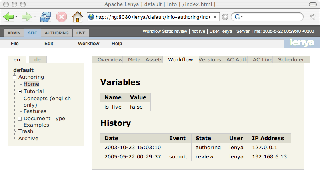This screenshot has height=194, width=320.
Task: Open the Workflow menu
Action: point(88,44)
